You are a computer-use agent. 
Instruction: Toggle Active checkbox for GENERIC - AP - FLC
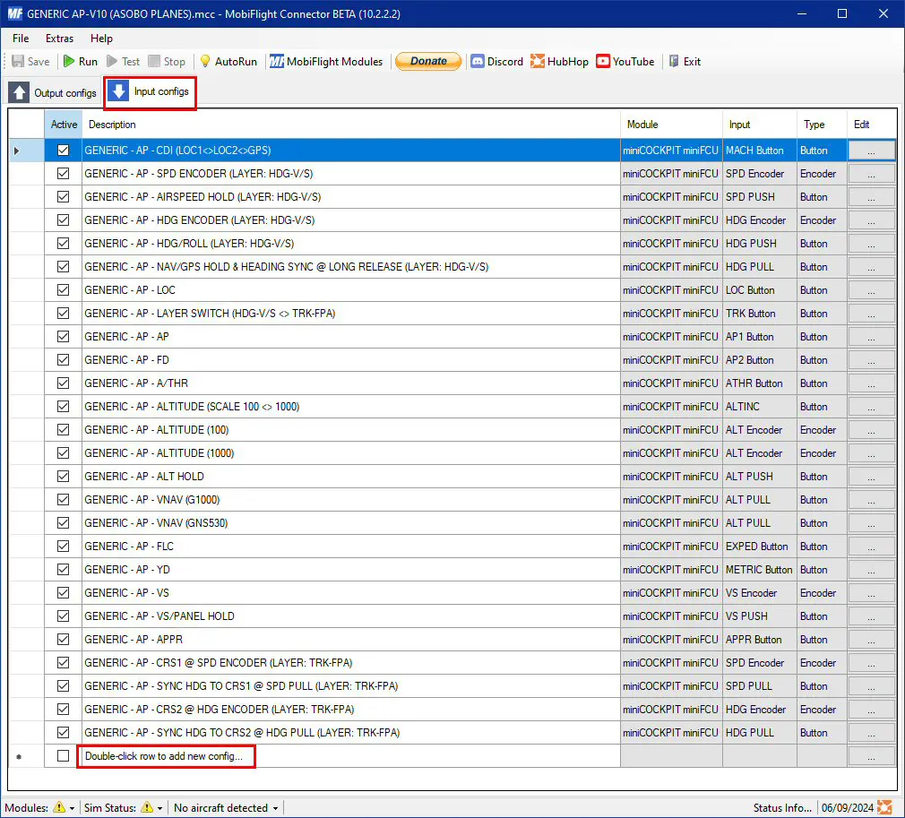[x=63, y=547]
